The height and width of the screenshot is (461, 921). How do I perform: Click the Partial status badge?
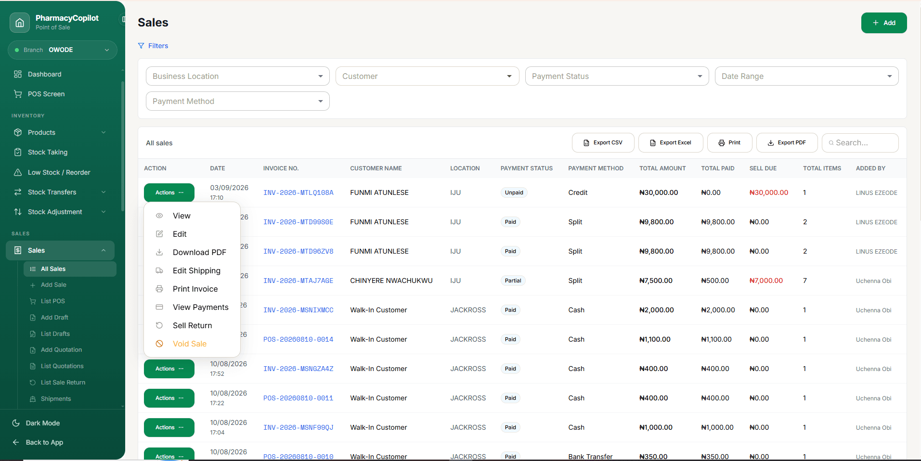click(x=513, y=281)
